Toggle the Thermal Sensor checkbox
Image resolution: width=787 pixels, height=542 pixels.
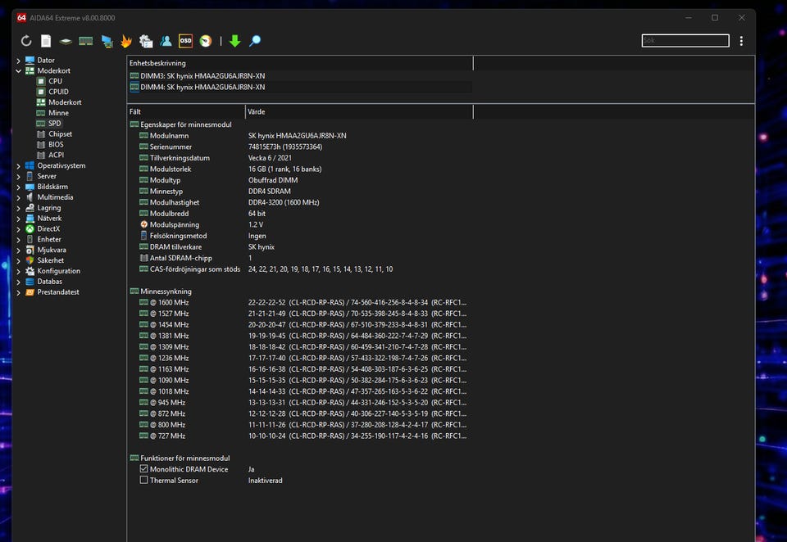[x=143, y=481]
